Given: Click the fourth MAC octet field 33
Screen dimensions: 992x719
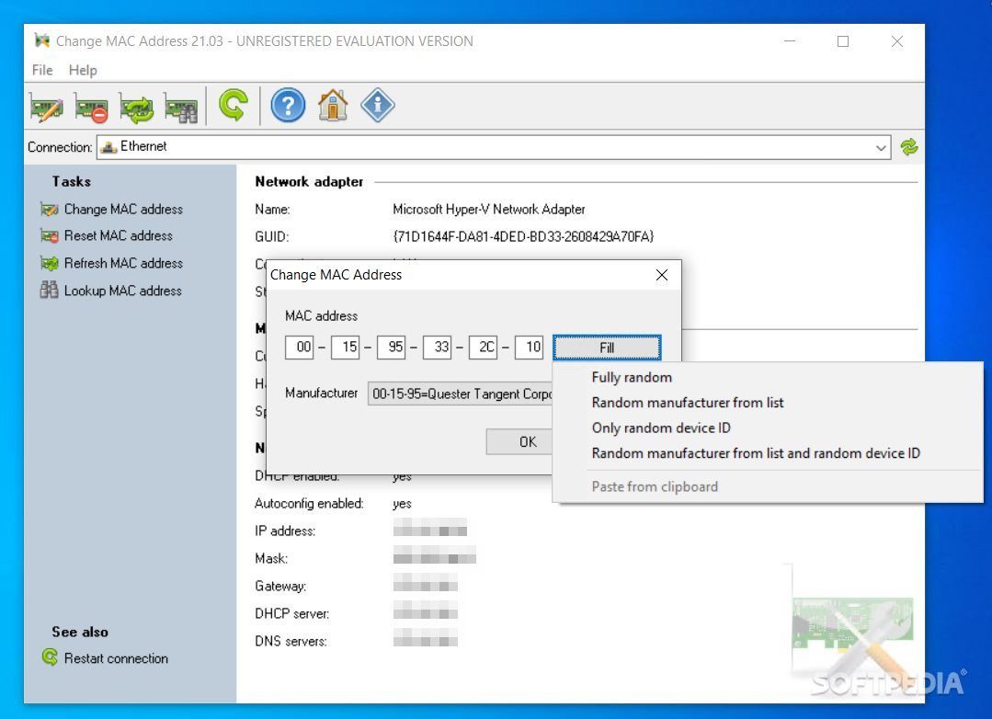Looking at the screenshot, I should (438, 347).
